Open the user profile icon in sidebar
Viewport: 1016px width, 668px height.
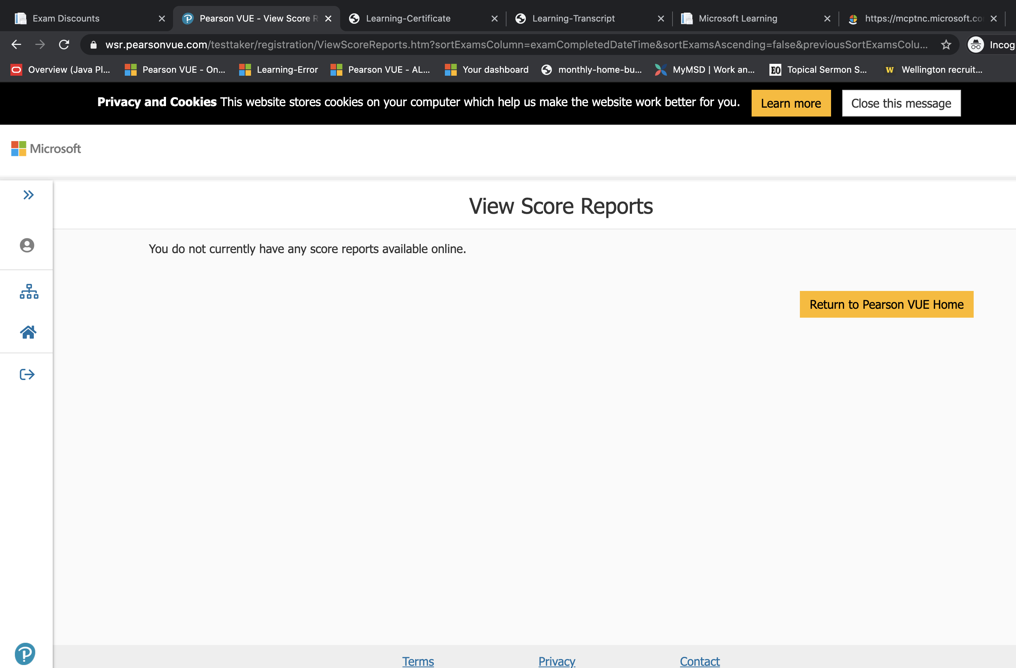pyautogui.click(x=27, y=245)
